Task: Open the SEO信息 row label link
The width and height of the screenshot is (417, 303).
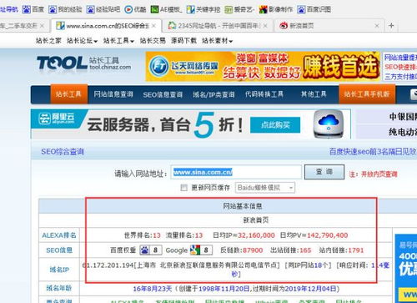Action: [x=59, y=250]
